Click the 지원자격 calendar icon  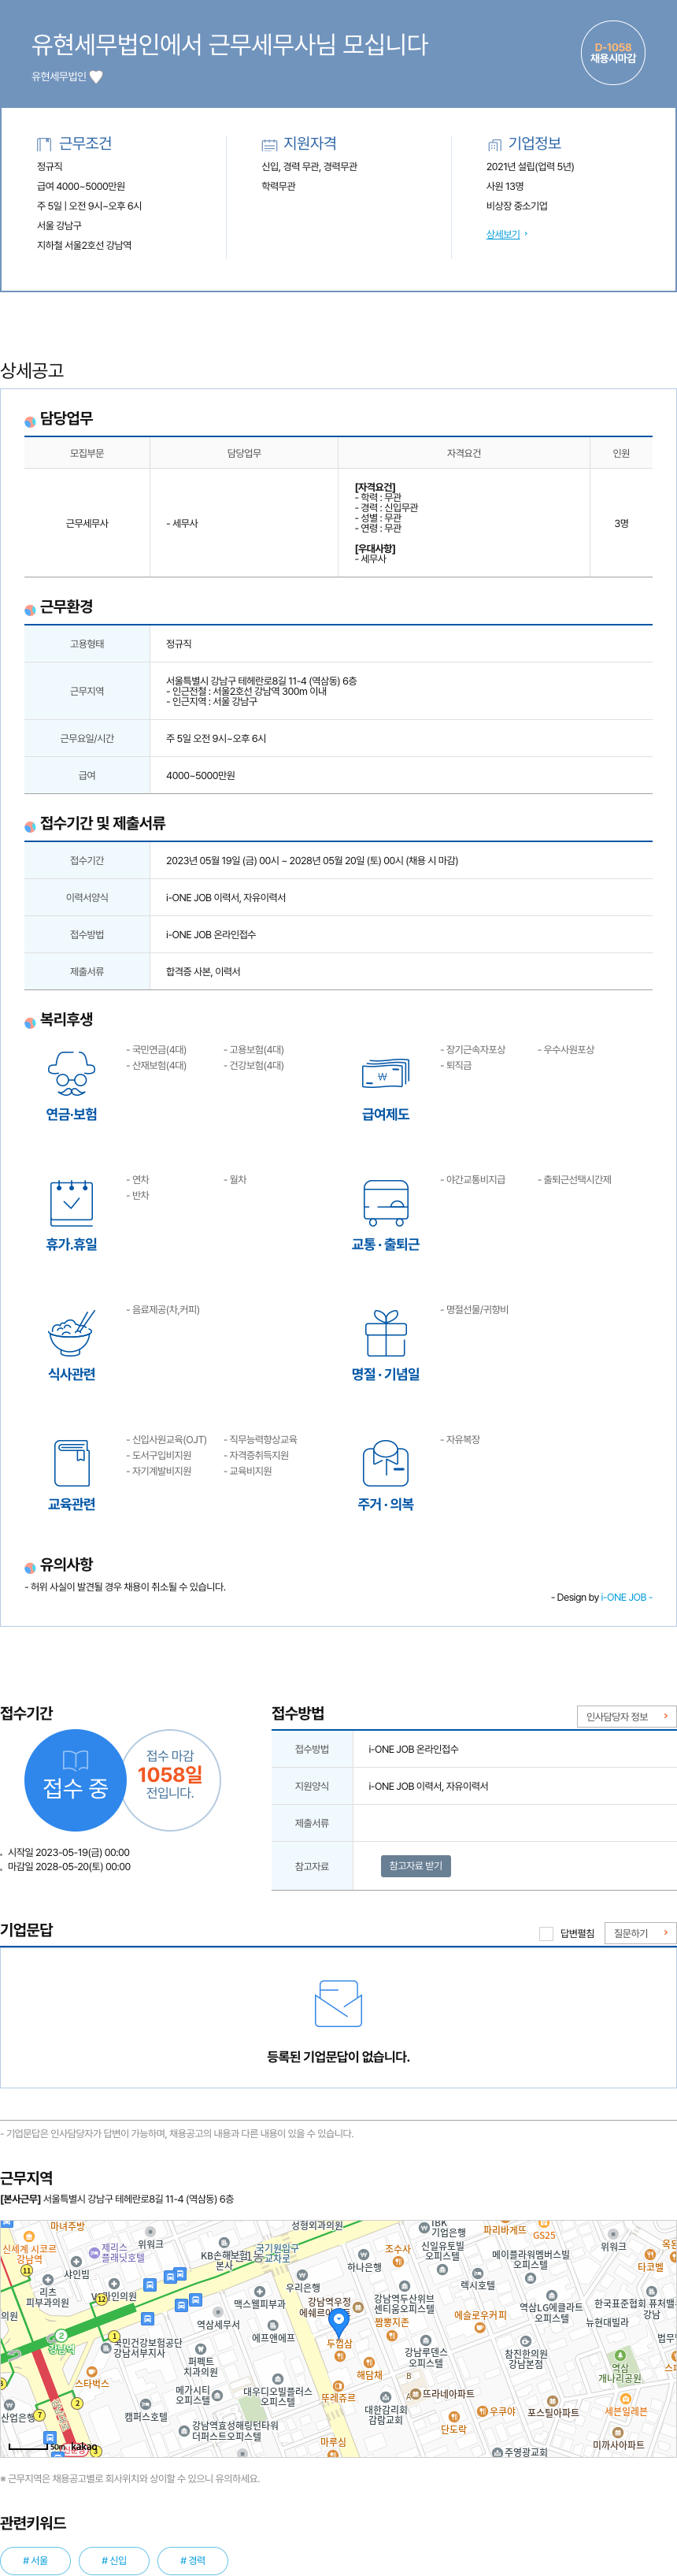[269, 145]
